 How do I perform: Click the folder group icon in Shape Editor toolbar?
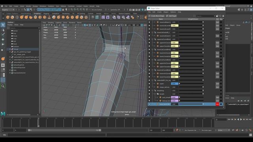217,16
